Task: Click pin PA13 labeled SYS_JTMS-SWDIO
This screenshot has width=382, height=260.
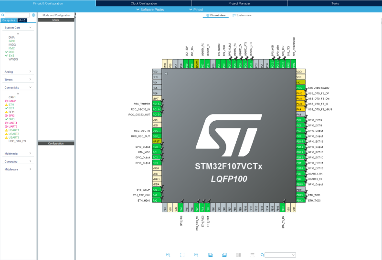Action: pos(301,88)
